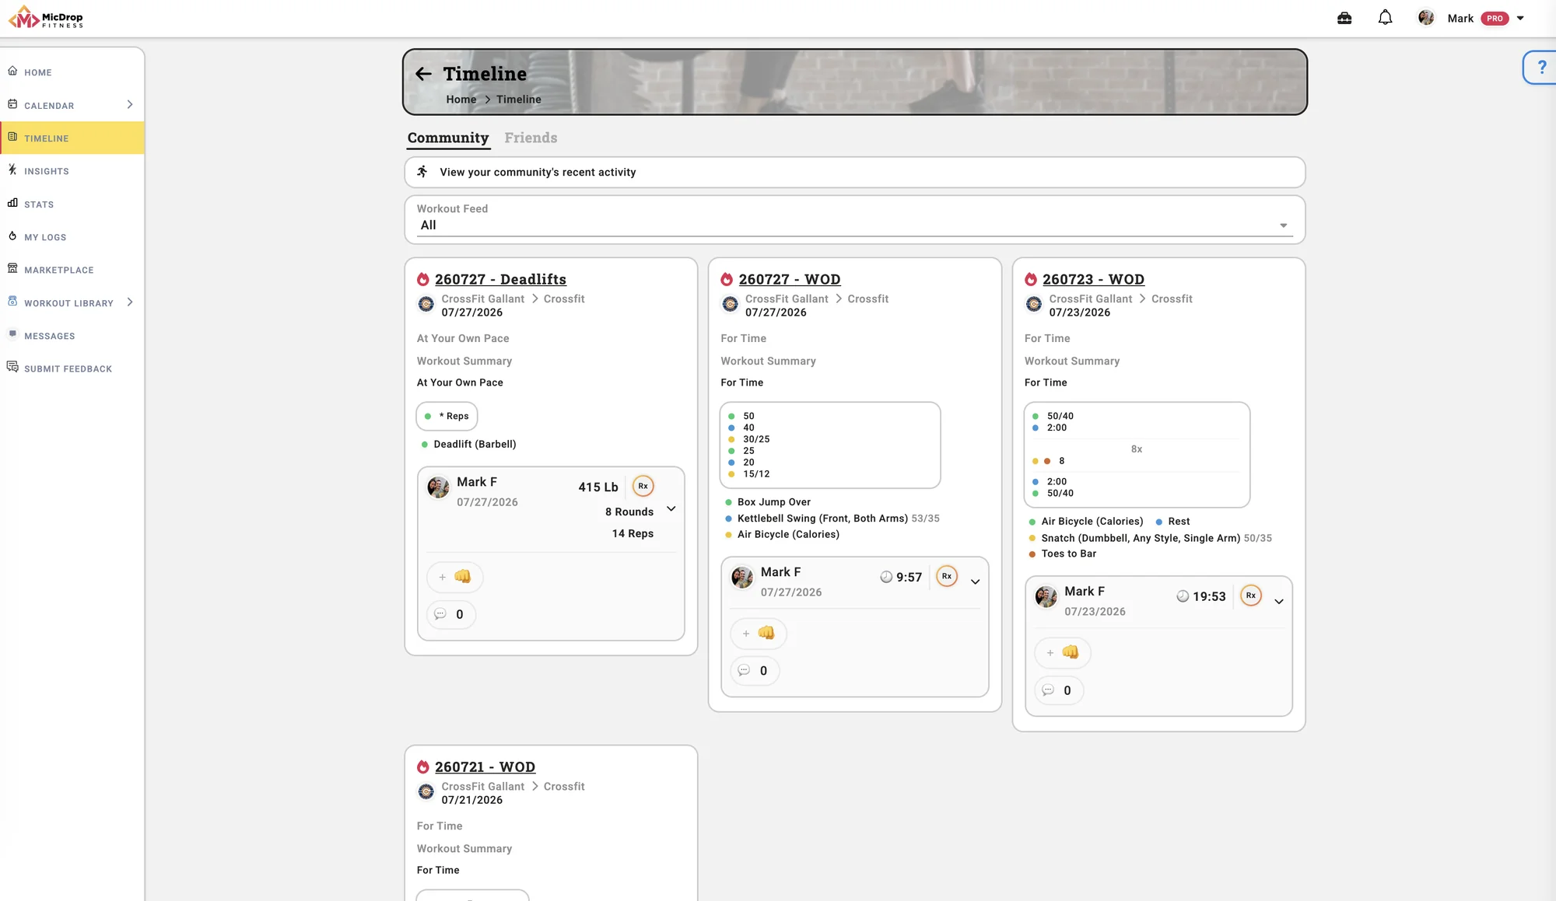Screen dimensions: 1556x901
Task: Go back with the Timeline arrow
Action: point(423,74)
